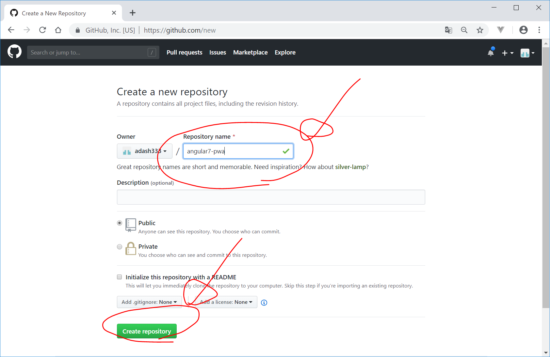Screen dimensions: 550x357
Task: Select the Public radio button
Action: (120, 223)
